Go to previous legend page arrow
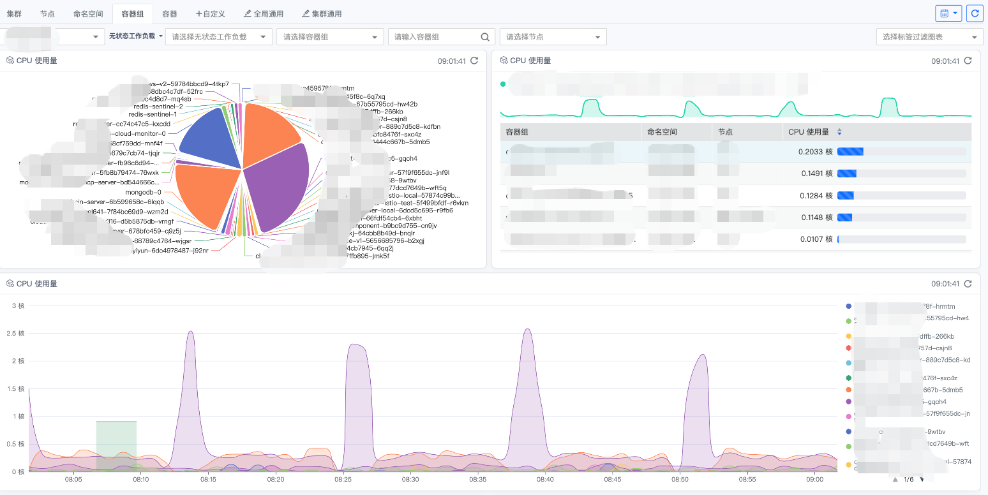988x495 pixels. (895, 479)
